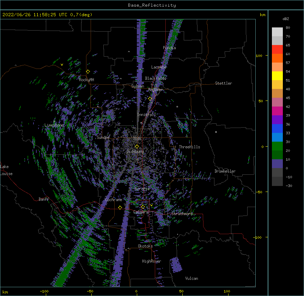This screenshot has height=296, width=304.
Task: Click the ThreeHills label
Action: click(x=189, y=147)
